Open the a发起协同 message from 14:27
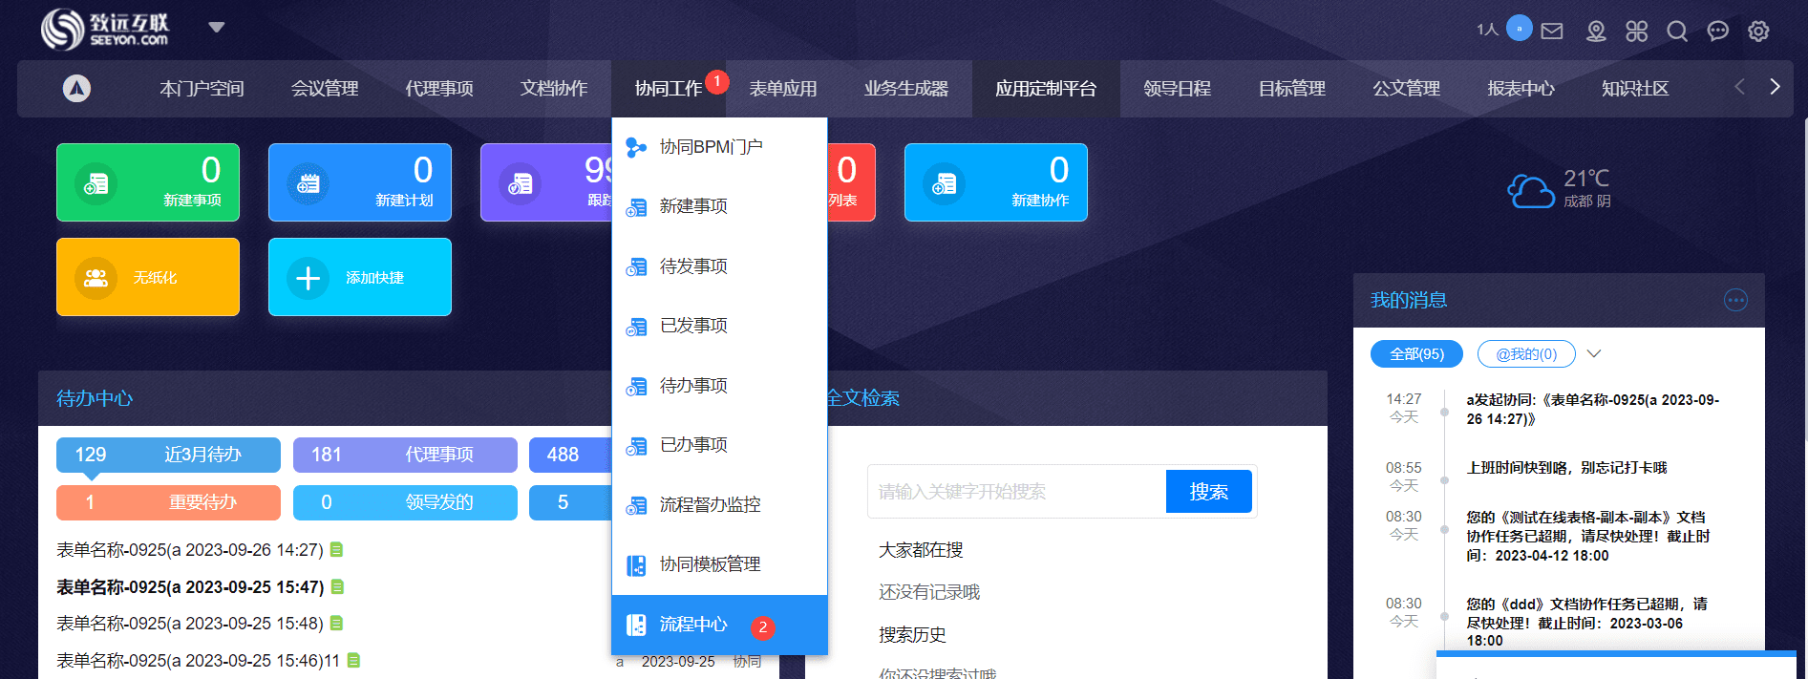The width and height of the screenshot is (1808, 679). [1593, 410]
